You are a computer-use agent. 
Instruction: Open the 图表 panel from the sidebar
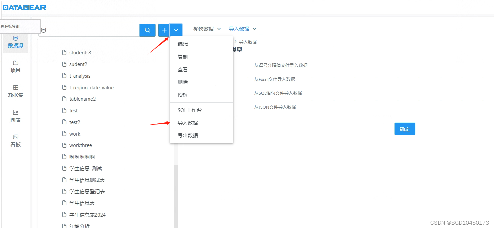[x=15, y=116]
